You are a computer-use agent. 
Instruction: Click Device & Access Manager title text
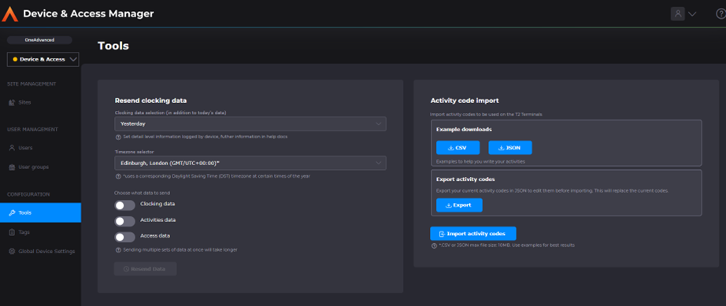(88, 14)
